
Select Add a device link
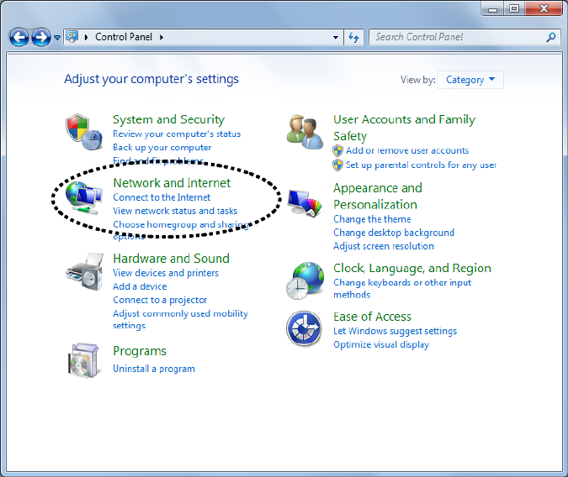[x=140, y=286]
